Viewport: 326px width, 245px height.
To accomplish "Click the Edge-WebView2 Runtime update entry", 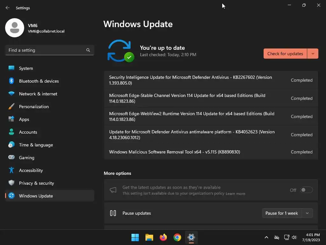I will (211, 116).
